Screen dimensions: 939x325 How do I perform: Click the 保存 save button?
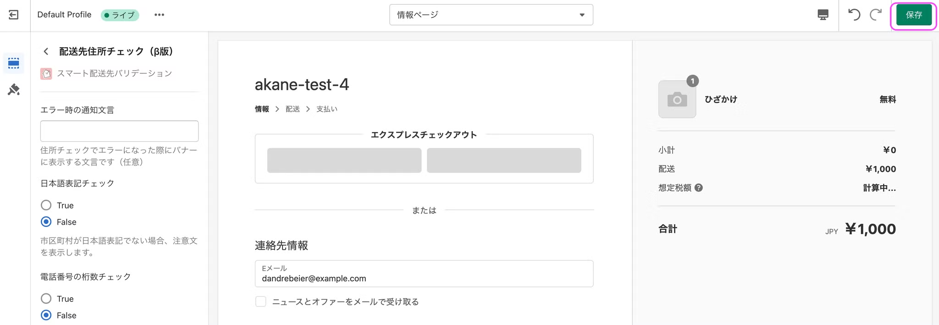(913, 15)
